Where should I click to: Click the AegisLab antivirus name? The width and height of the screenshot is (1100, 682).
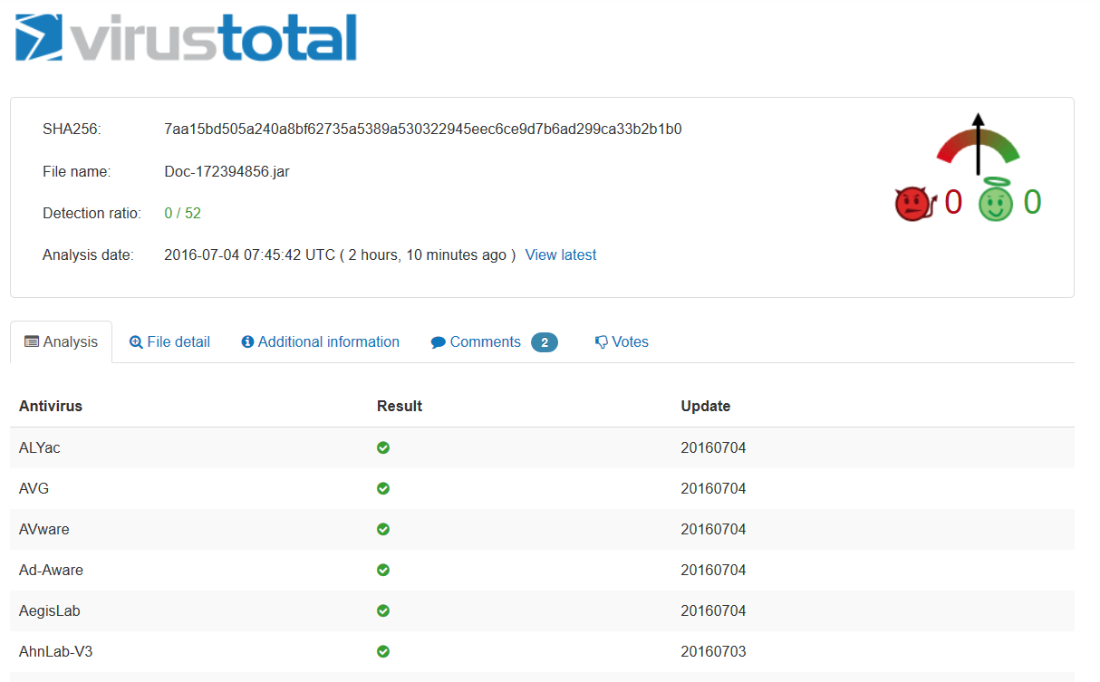tap(50, 610)
